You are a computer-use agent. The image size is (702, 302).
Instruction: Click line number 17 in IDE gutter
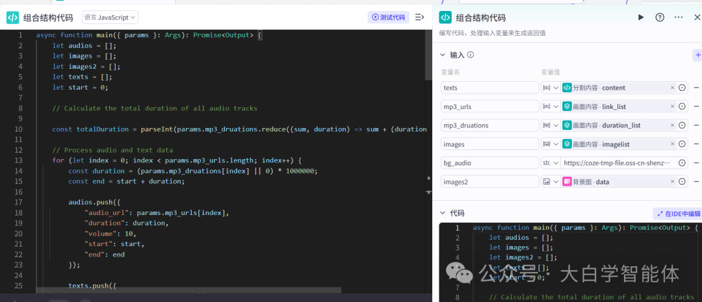(18, 202)
